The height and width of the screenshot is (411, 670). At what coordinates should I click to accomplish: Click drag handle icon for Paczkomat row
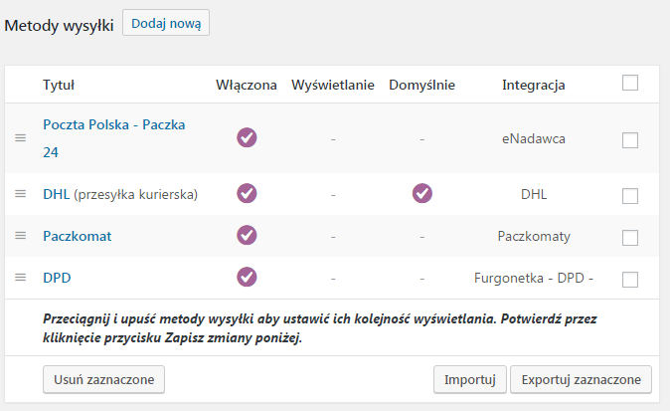click(21, 236)
